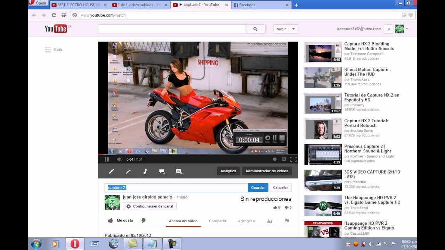Switch to the 1 de 1 videos subidos tab
This screenshot has height=250, width=445.
(140, 5)
